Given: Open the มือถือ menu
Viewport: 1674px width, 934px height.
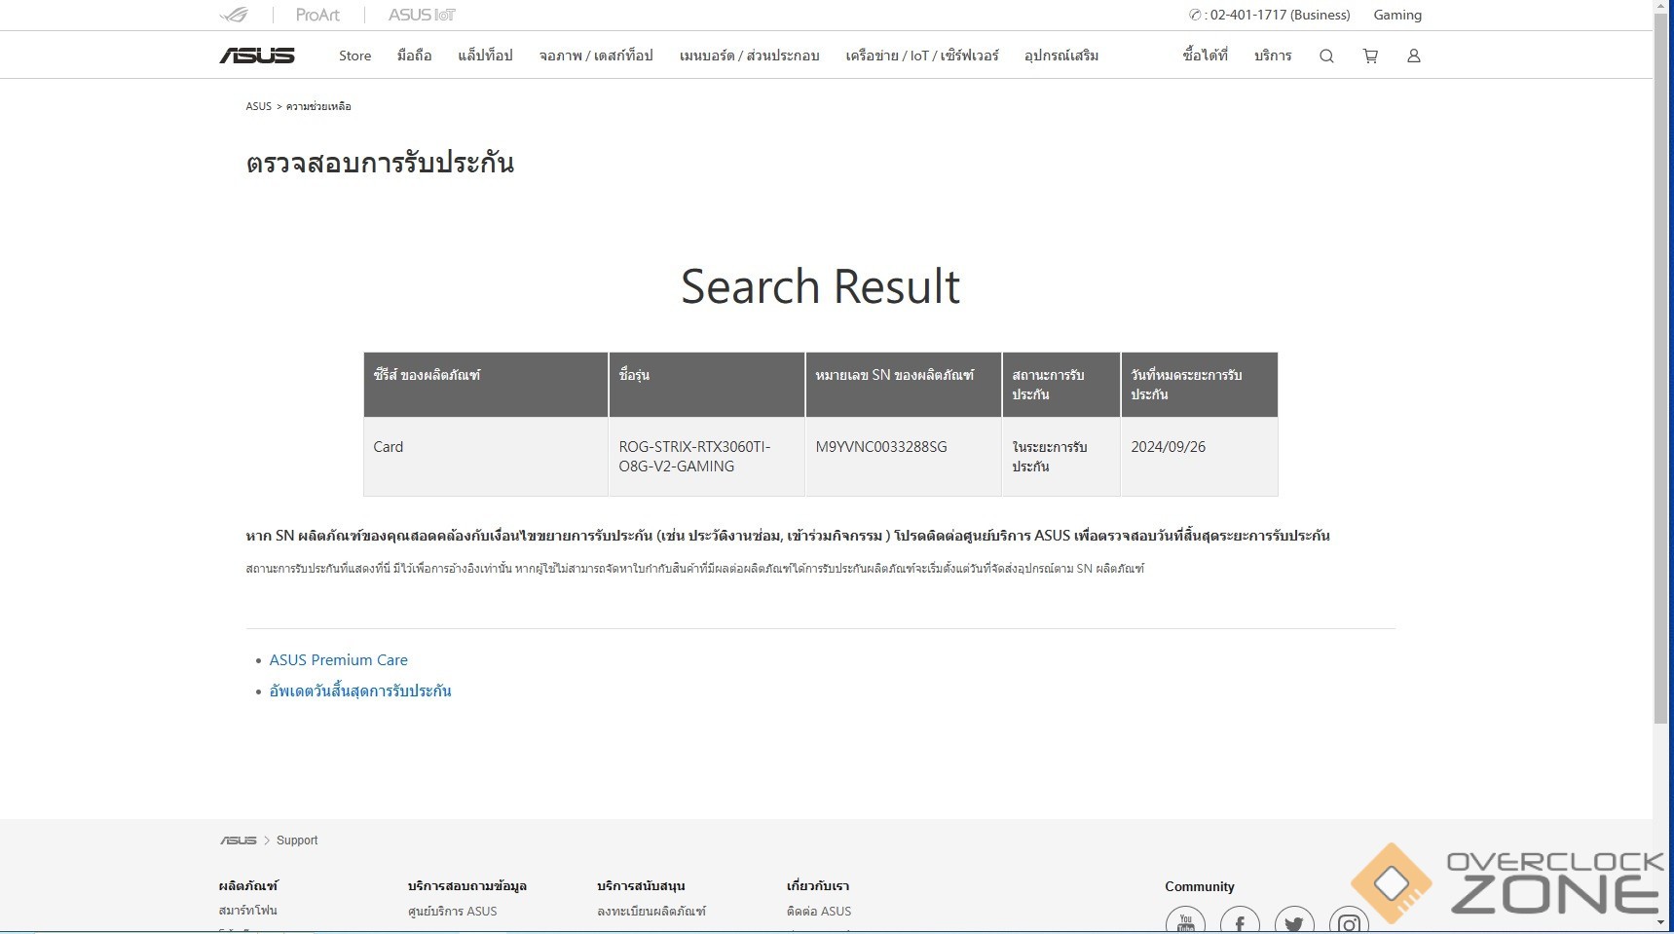Looking at the screenshot, I should pos(414,56).
